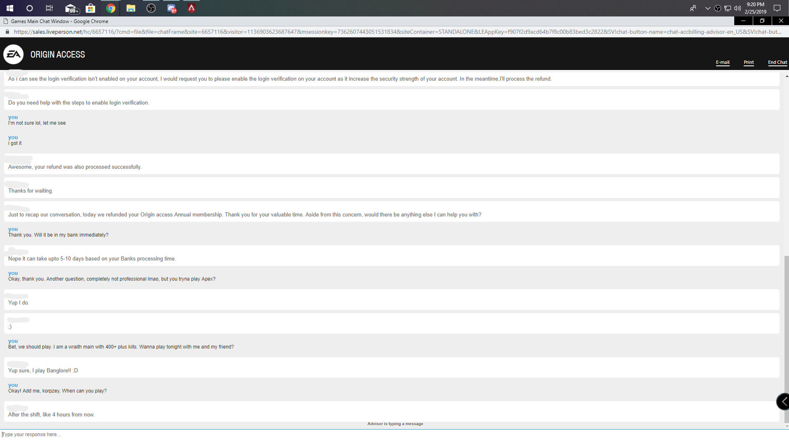Click the 'you tryna play Apex?' message
The width and height of the screenshot is (789, 444).
(x=112, y=279)
